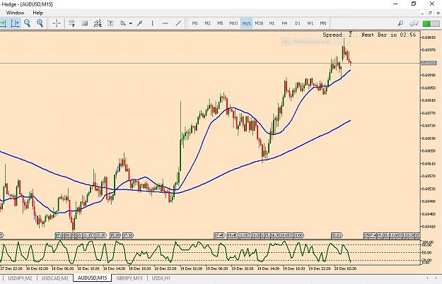Select the Vertical Line tool

153,23
